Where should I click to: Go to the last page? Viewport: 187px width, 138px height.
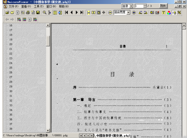[x=82, y=12]
